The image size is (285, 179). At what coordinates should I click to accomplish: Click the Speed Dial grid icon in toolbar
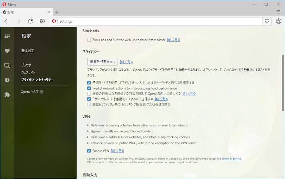pyautogui.click(x=42, y=21)
